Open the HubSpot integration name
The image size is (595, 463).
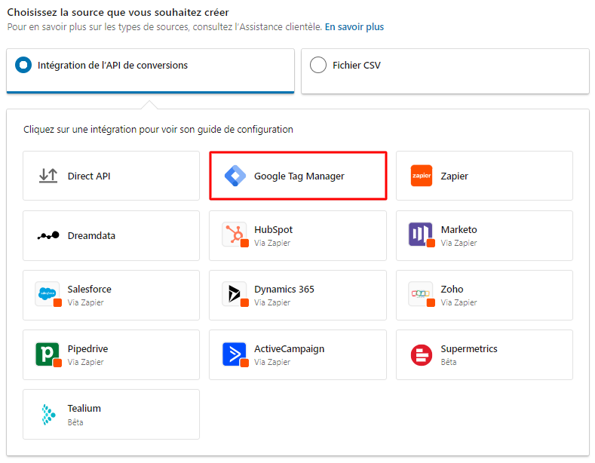click(273, 229)
